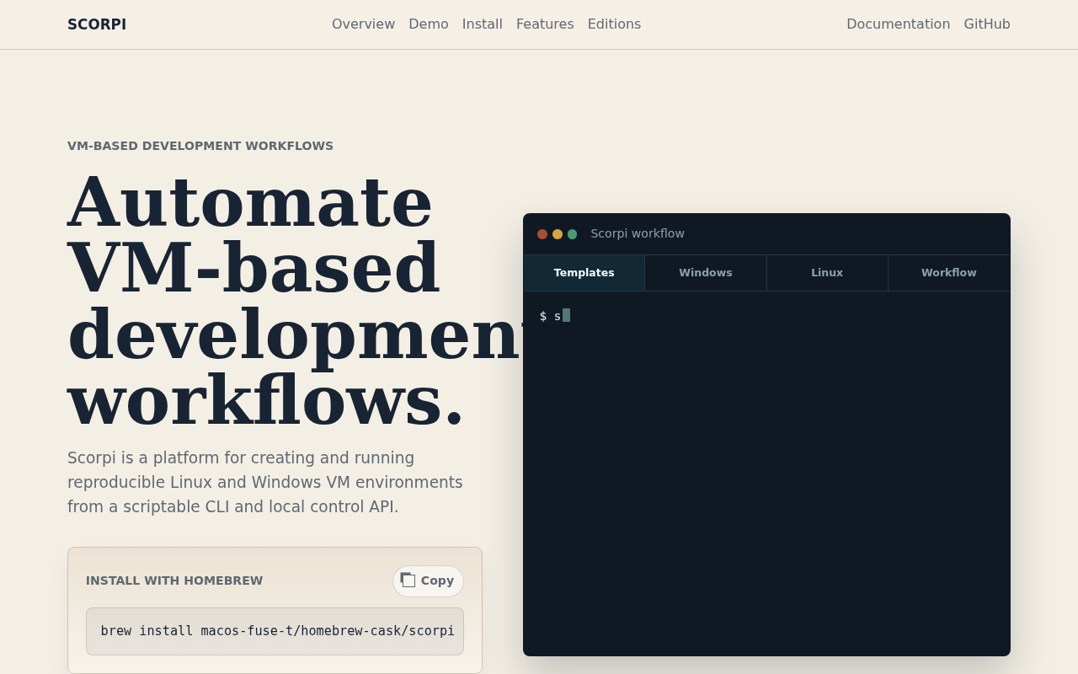Open the Documentation link

point(898,24)
